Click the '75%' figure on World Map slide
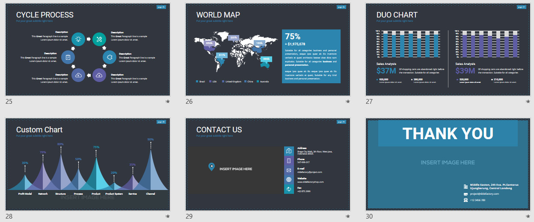534x222 pixels. (293, 37)
